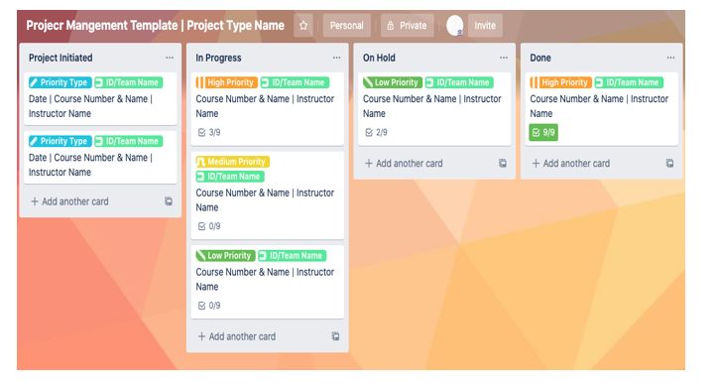
Task: Open card template icon in In Progress list
Action: 335,336
